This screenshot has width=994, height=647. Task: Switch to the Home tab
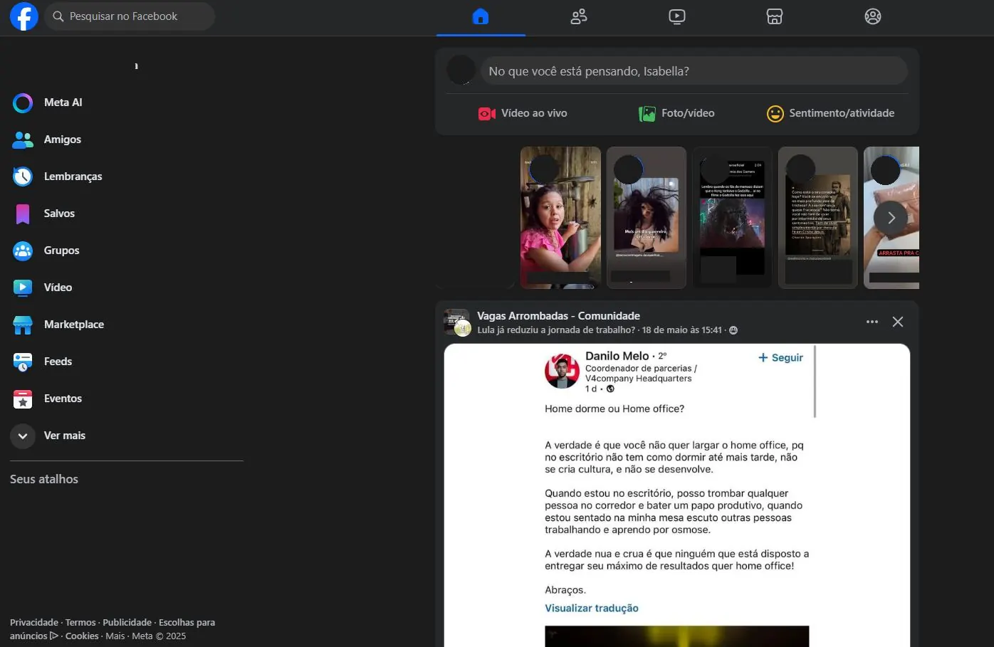click(x=481, y=16)
